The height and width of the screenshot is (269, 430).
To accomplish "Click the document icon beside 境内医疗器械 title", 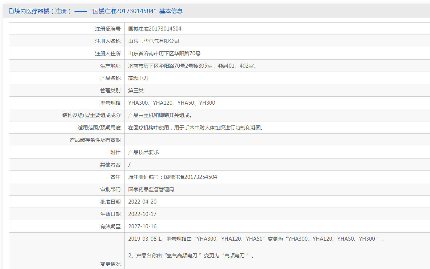I will pos(11,11).
